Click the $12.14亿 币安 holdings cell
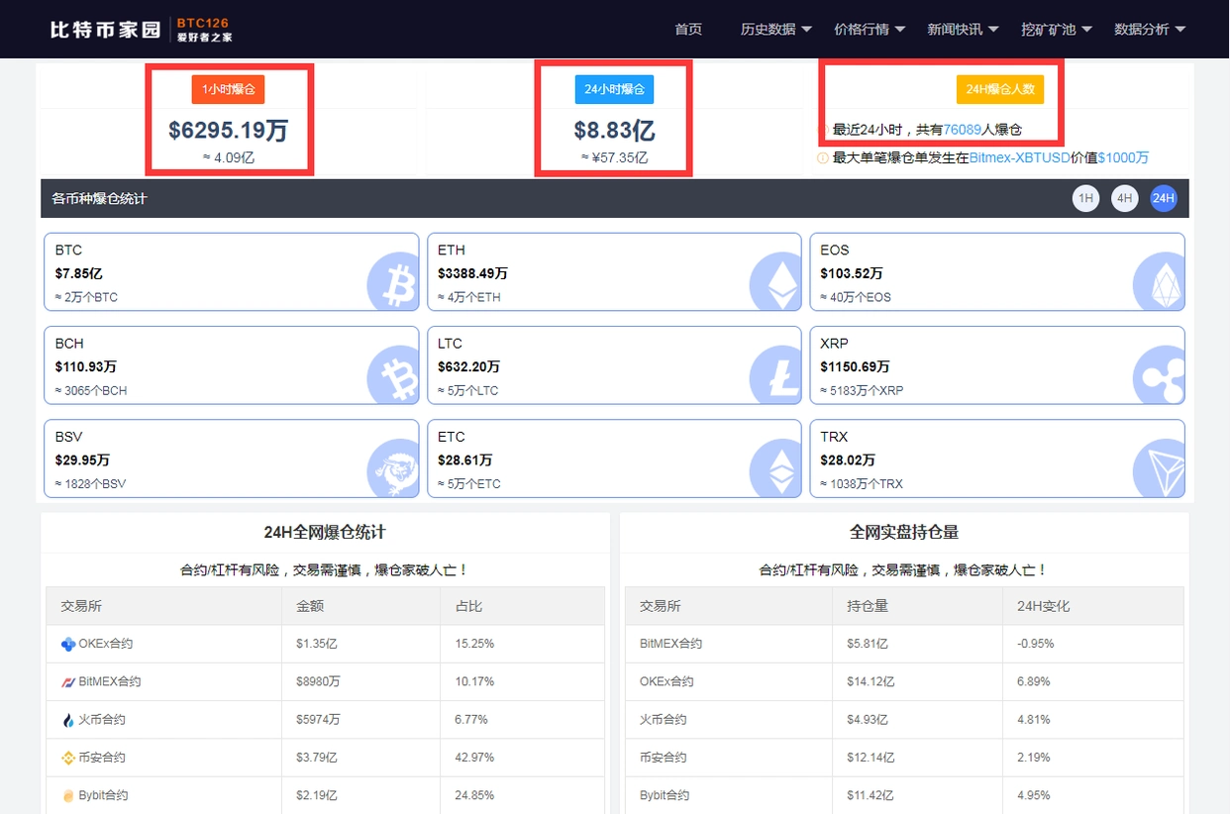1230x814 pixels. point(918,758)
